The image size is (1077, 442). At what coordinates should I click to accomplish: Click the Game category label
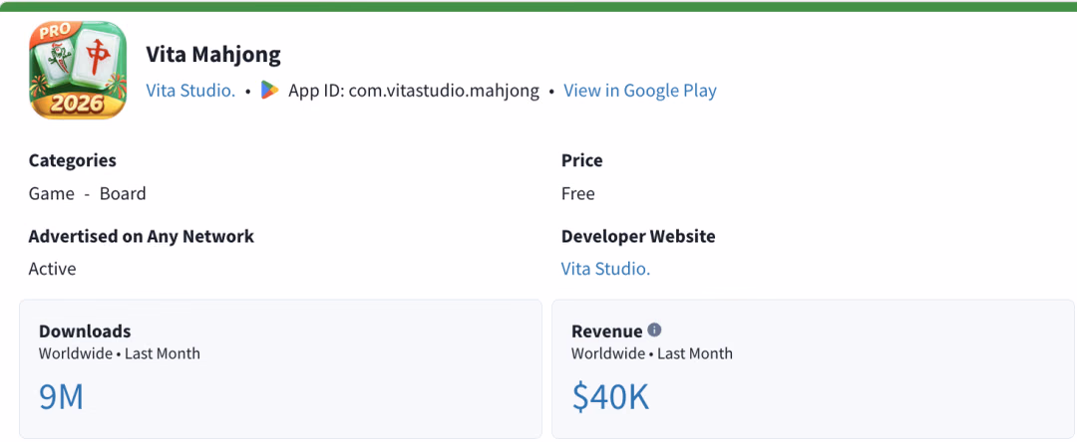[x=52, y=193]
